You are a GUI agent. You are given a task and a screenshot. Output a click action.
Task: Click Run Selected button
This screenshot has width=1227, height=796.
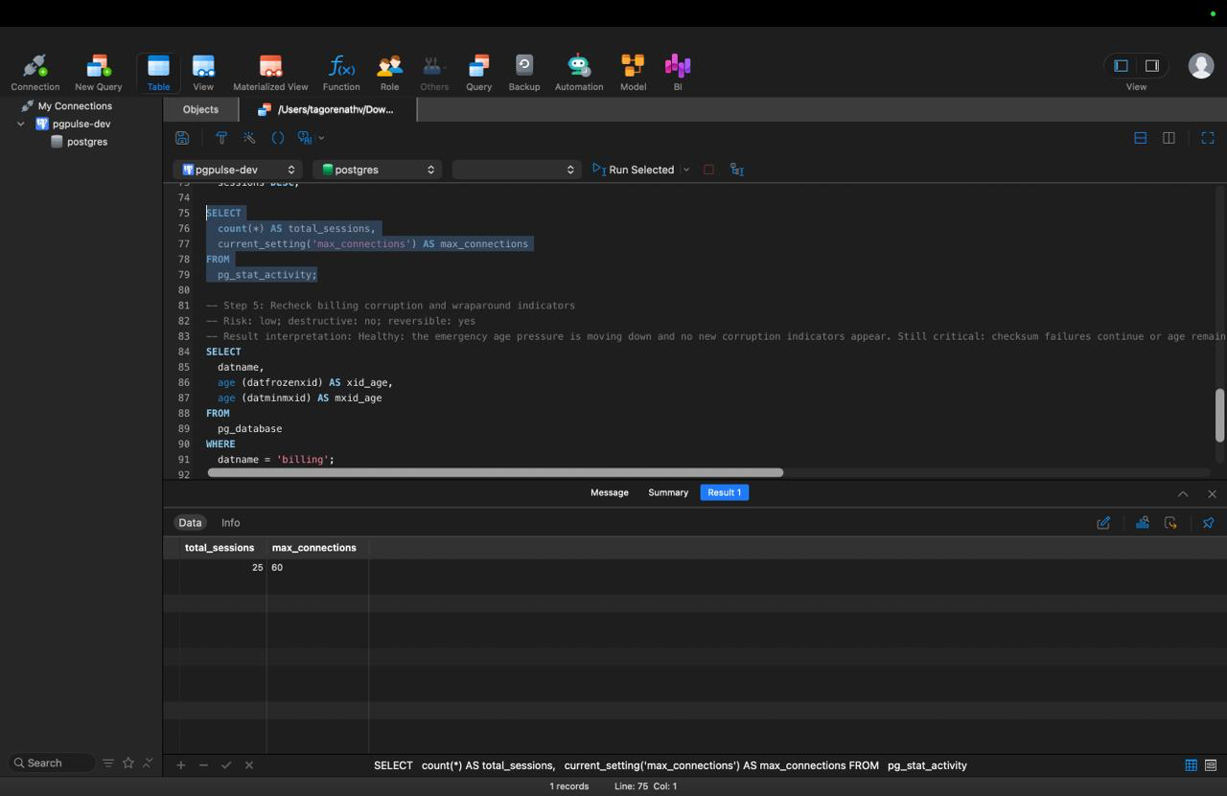[x=633, y=170]
